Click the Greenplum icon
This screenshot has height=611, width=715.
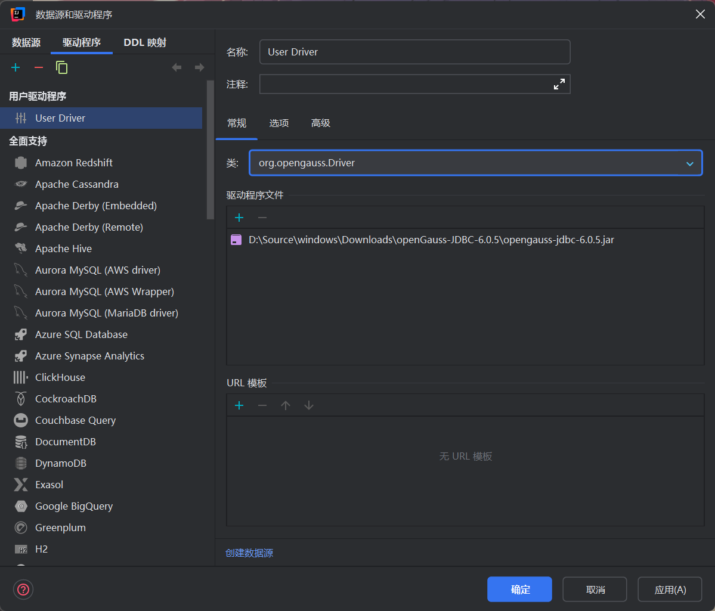pos(20,527)
